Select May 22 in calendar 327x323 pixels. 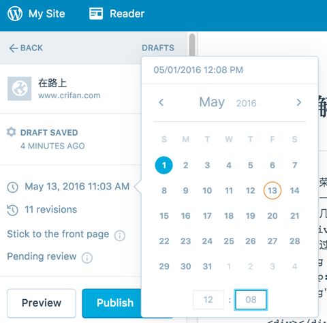point(164,241)
